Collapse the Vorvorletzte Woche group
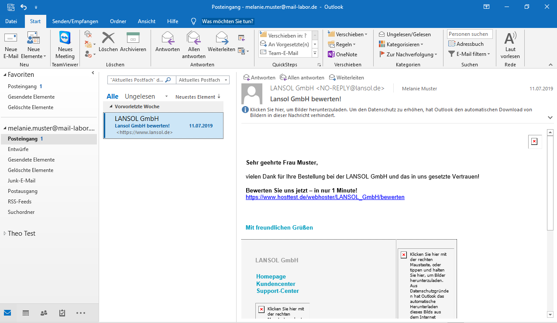 pyautogui.click(x=111, y=107)
